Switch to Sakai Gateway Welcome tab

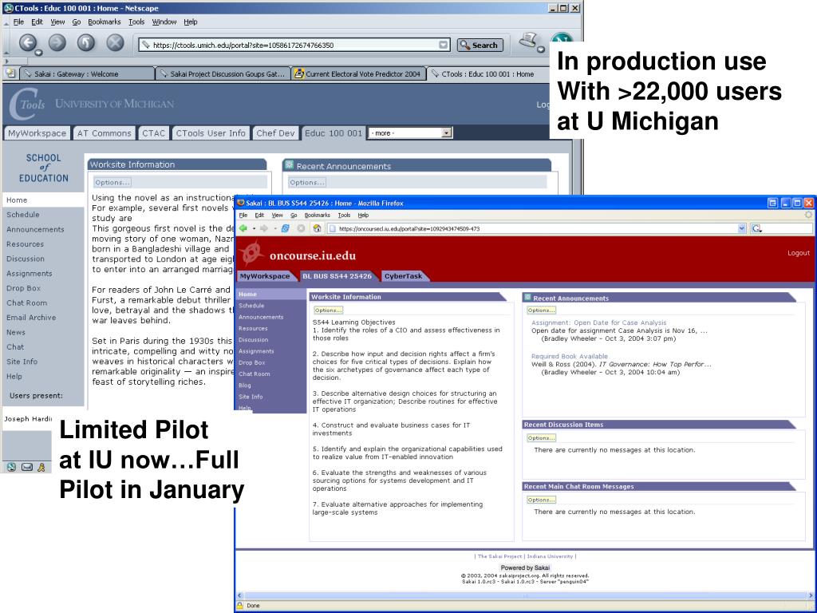pos(87,73)
